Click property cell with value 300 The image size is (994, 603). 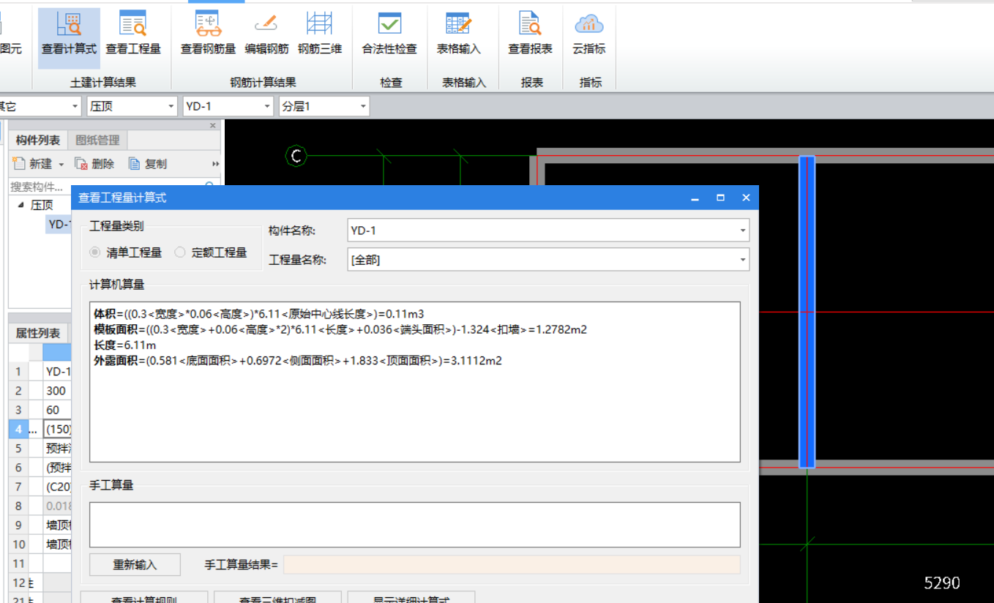(x=57, y=391)
